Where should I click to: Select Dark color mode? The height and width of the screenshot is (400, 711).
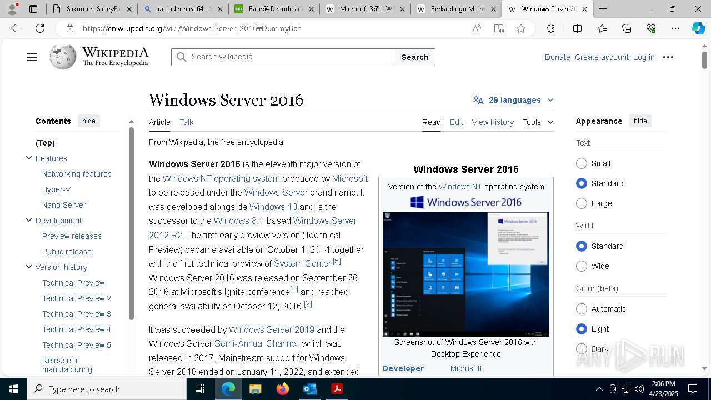(x=582, y=349)
